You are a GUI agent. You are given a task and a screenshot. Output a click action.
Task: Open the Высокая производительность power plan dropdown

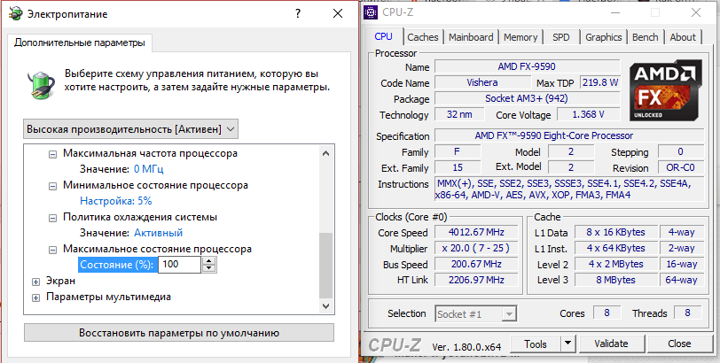(130, 130)
